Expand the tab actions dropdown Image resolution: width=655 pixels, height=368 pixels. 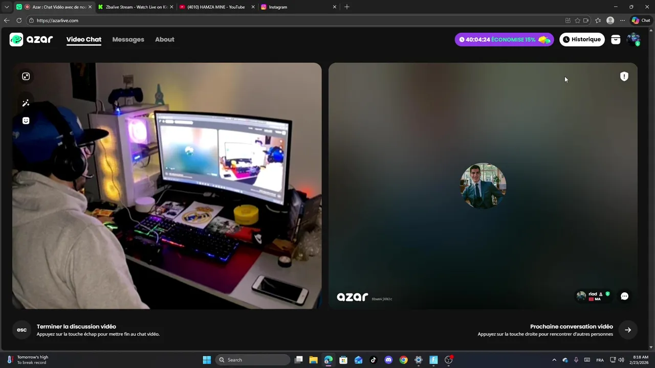7,7
